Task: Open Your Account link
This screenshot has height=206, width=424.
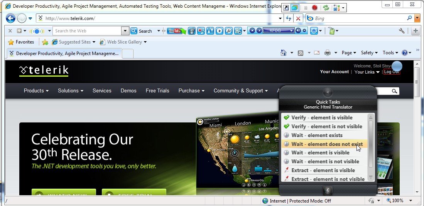Action: coord(334,72)
